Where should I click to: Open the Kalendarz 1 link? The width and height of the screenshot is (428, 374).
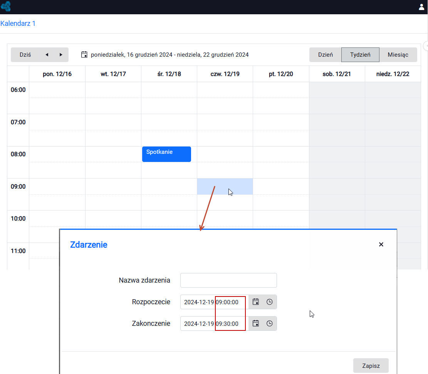coord(18,24)
